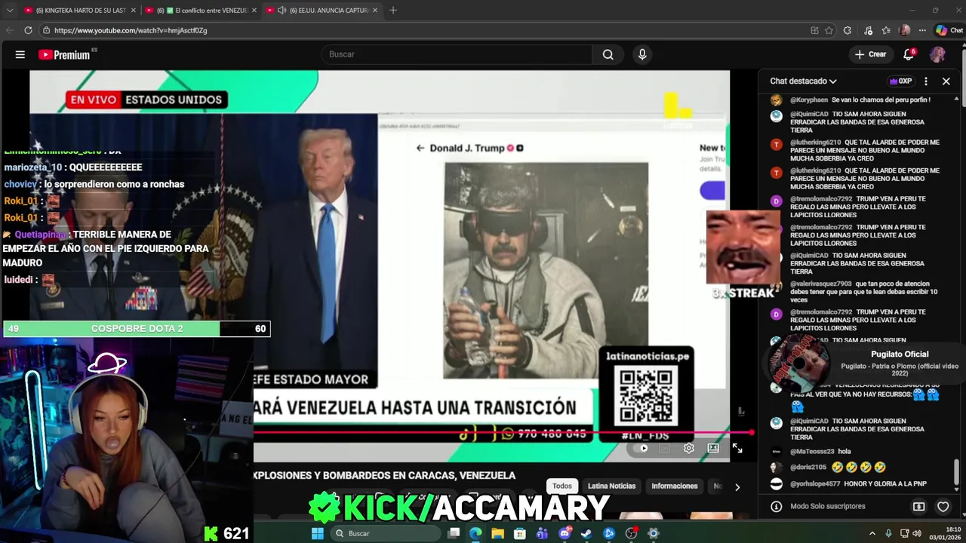Add page to Edge favorites star
This screenshot has width=966, height=543.
tap(829, 30)
